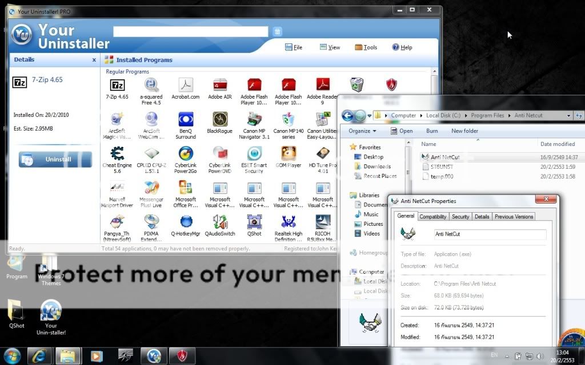Click the search field in Your Uninstaller
Viewport: 585px width, 365px height.
(x=191, y=32)
